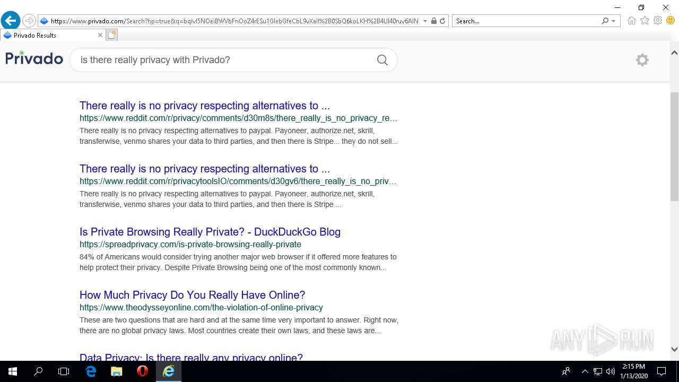Open theodysseyonline.com URL link
The image size is (679, 382).
pyautogui.click(x=201, y=308)
